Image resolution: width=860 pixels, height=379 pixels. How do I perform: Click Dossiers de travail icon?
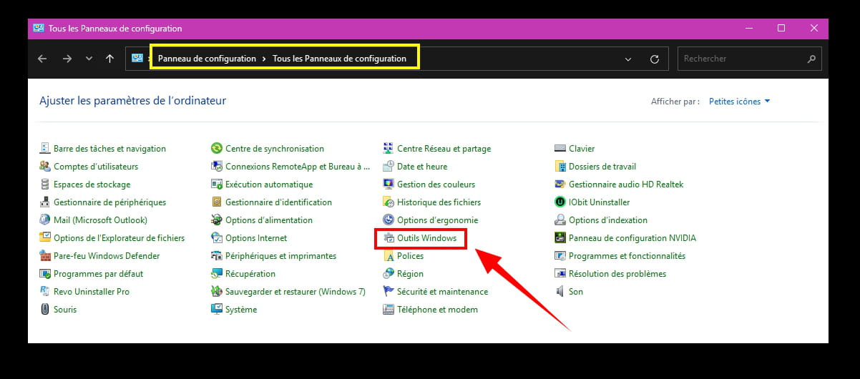(x=560, y=167)
